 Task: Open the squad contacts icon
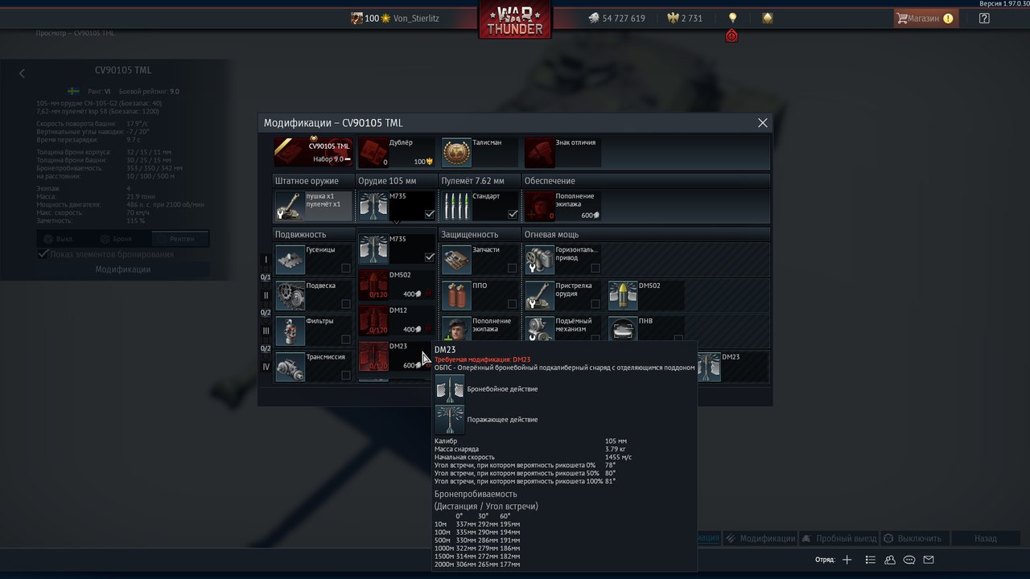pyautogui.click(x=890, y=560)
